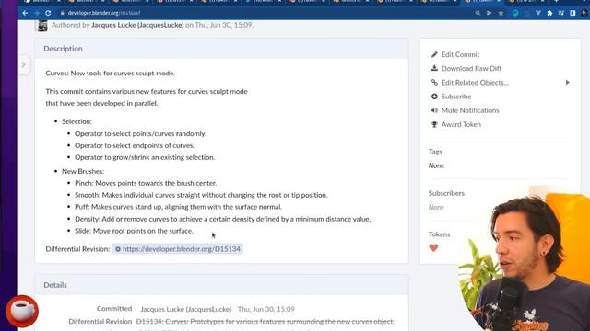The height and width of the screenshot is (331, 590).
Task: Click the Download Raw Diff link
Action: pos(471,68)
